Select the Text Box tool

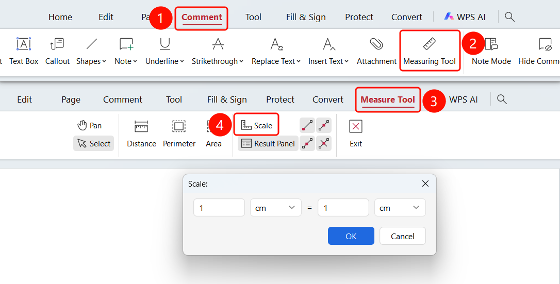coord(24,52)
